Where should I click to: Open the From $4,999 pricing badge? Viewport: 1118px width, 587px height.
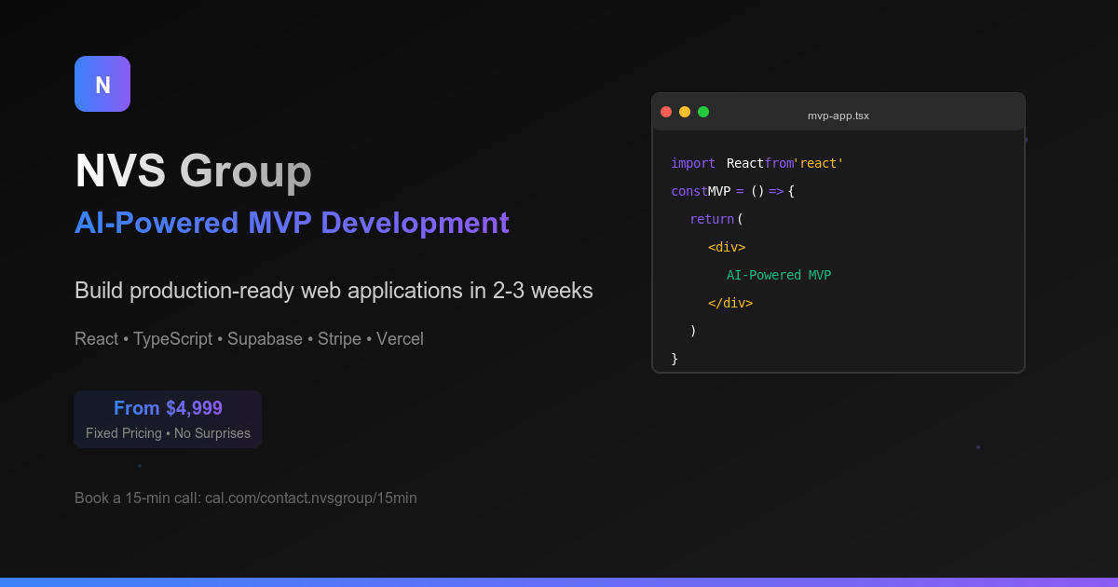point(168,419)
